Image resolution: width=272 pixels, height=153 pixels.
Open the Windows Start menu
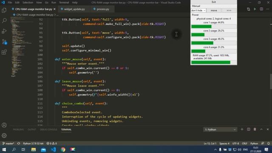coord(4,149)
